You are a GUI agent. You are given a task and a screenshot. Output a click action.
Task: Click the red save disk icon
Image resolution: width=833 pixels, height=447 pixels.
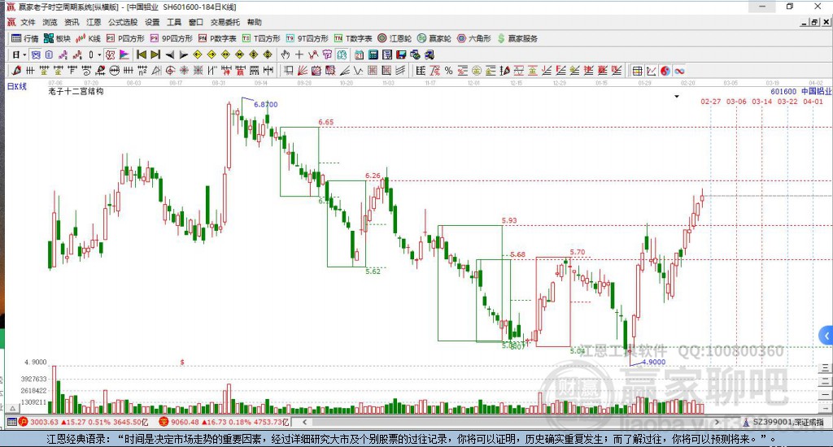tap(401, 54)
